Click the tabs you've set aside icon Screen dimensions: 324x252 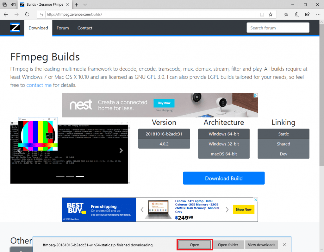(x=4, y=4)
